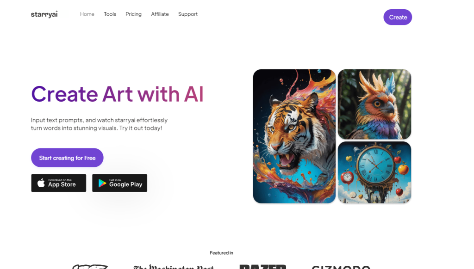The image size is (474, 269).
Task: Click the Create Art with AI heading
Action: 117,94
